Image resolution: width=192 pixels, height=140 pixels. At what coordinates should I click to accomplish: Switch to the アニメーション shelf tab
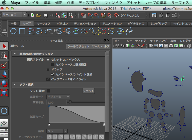112,24
